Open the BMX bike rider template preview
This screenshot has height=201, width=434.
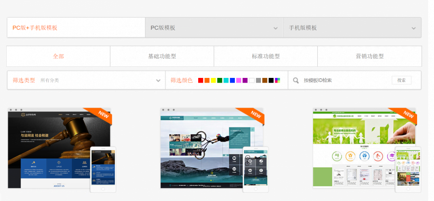click(x=212, y=148)
